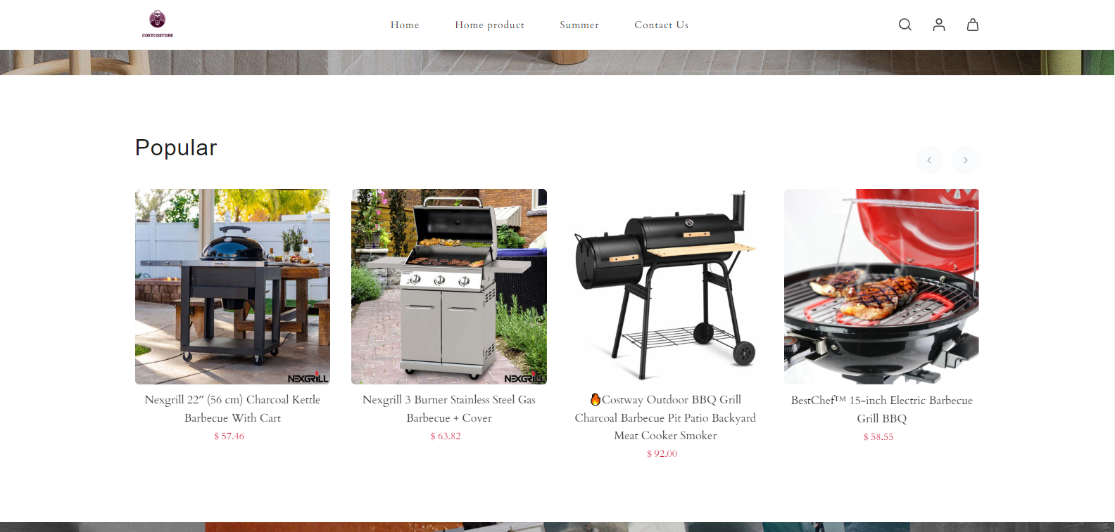Click Nexgrill 22" Charcoal Kettle Barbecue title
Screen dimensions: 1115x532
tap(232, 408)
